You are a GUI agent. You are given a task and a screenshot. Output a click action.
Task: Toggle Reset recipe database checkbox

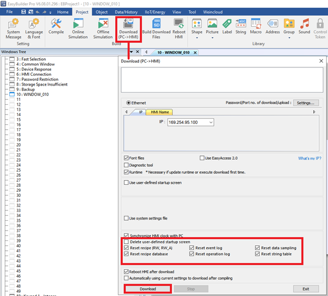click(126, 254)
